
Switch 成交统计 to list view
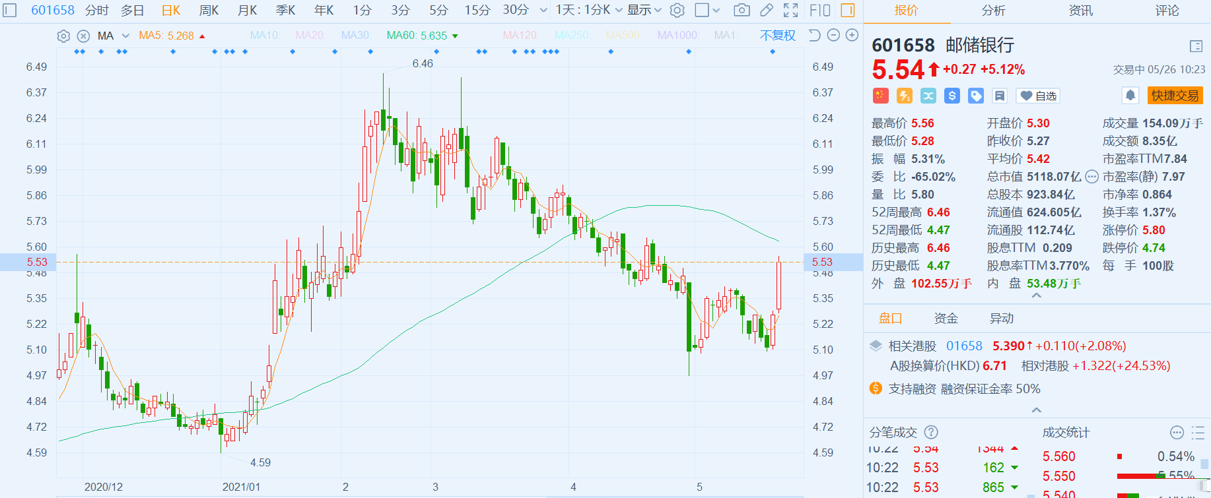(1198, 433)
